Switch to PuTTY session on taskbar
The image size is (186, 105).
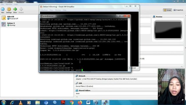(x=105, y=102)
